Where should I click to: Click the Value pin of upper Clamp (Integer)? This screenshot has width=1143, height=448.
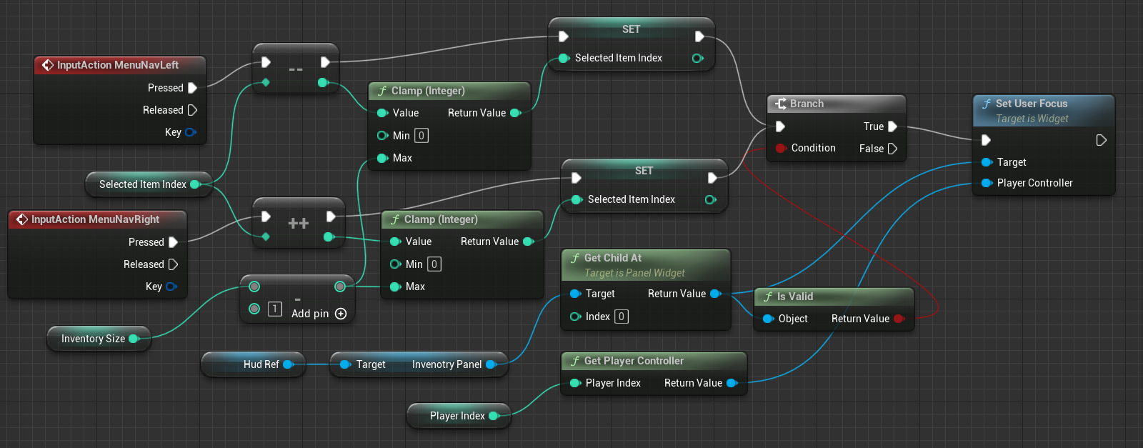(382, 113)
